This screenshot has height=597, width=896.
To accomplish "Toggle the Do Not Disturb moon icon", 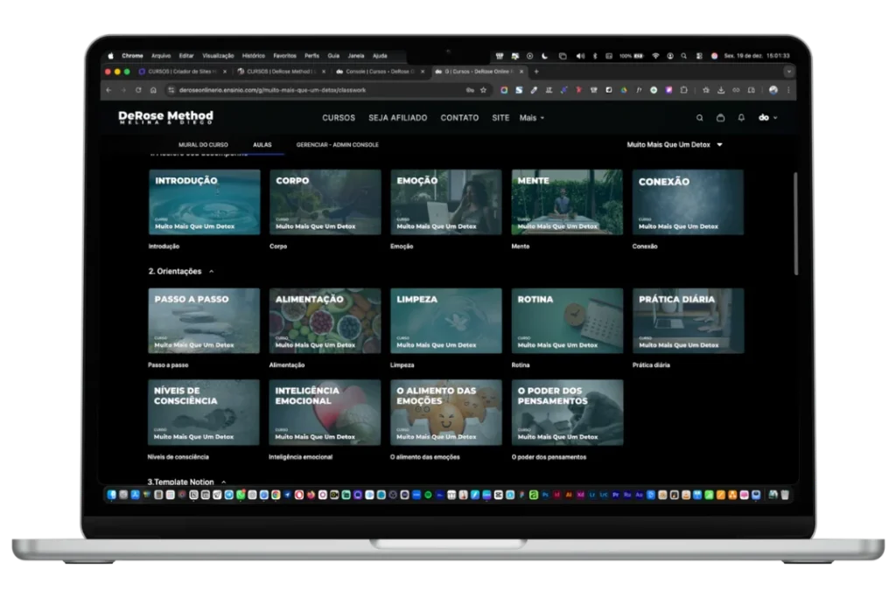I will point(544,56).
